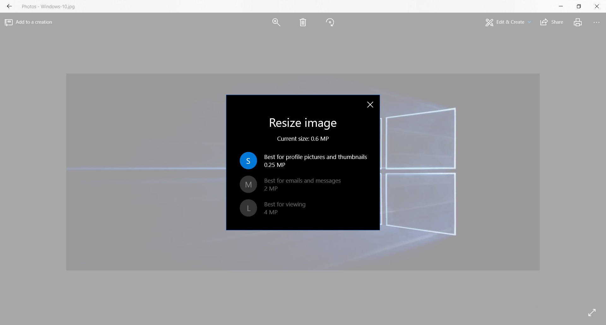Select the S 0.25 MP size option
Screen dimensions: 606x325
pyautogui.click(x=303, y=161)
